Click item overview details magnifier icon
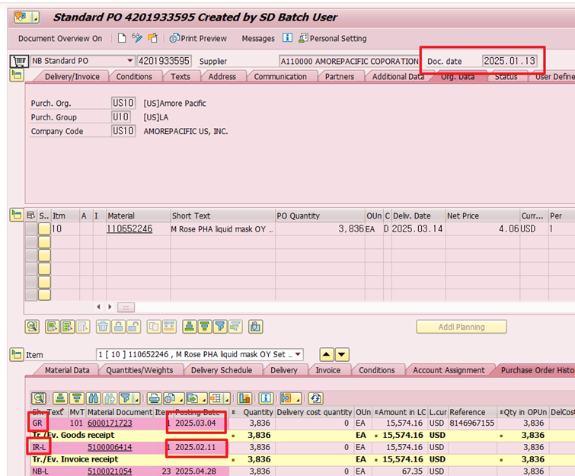Screen dimensions: 575x476 (32, 327)
